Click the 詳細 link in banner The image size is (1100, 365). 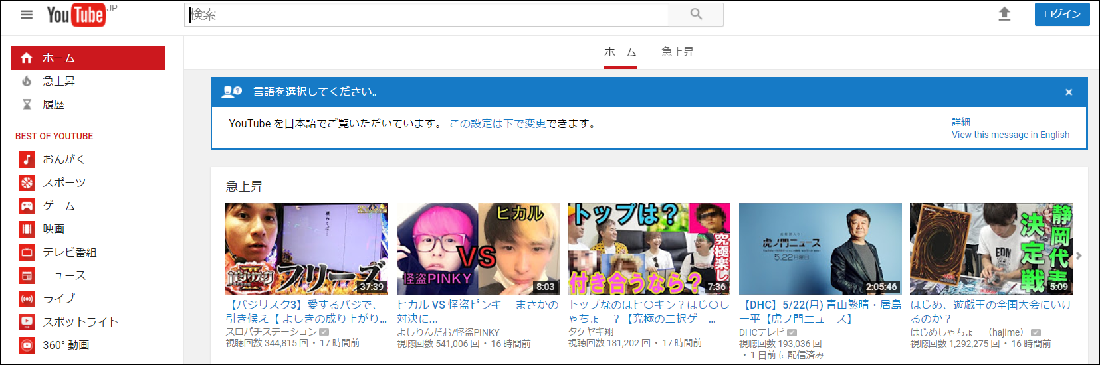(x=961, y=122)
